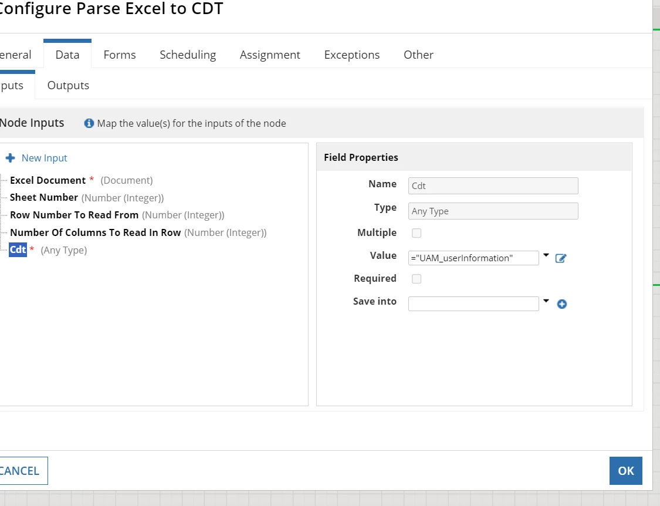Click the Name field containing Cdt
This screenshot has height=506, width=660.
493,186
